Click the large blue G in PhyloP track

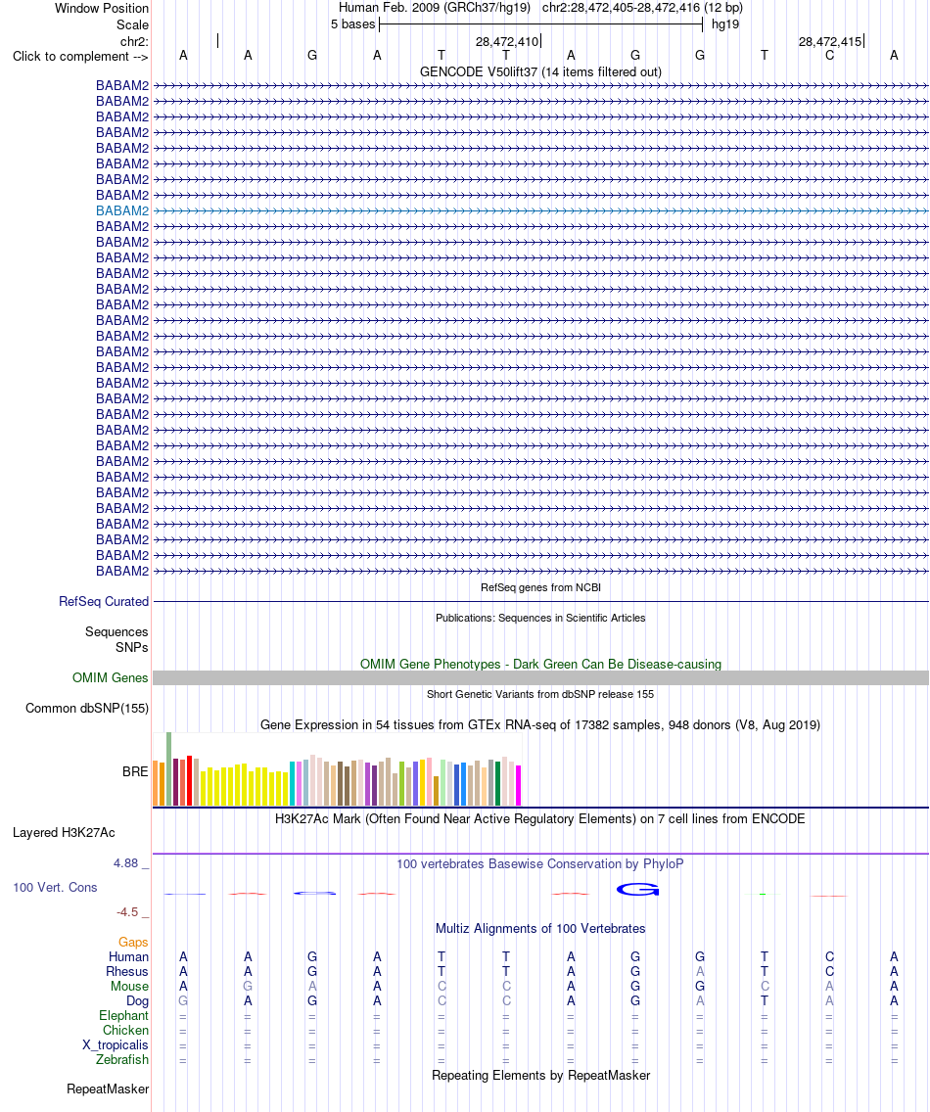click(637, 890)
